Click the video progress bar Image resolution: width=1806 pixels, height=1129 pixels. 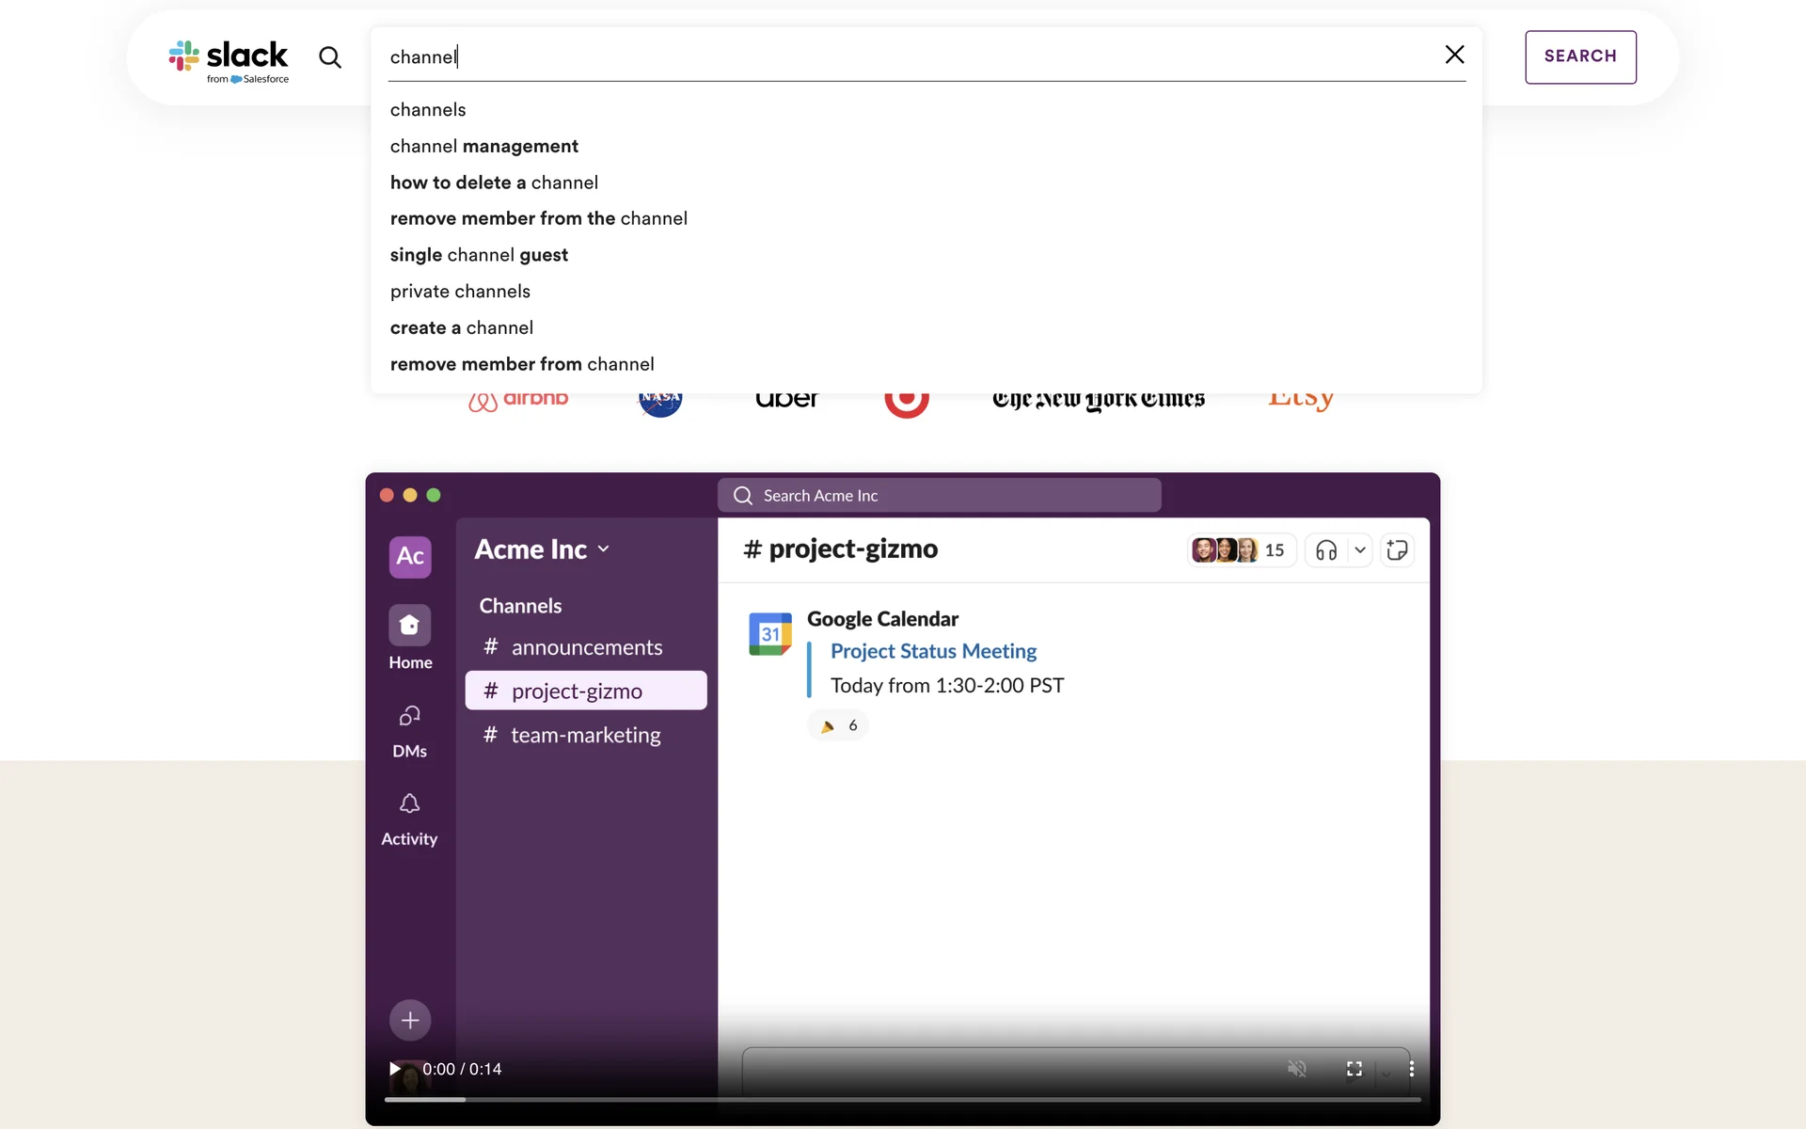pos(901,1099)
